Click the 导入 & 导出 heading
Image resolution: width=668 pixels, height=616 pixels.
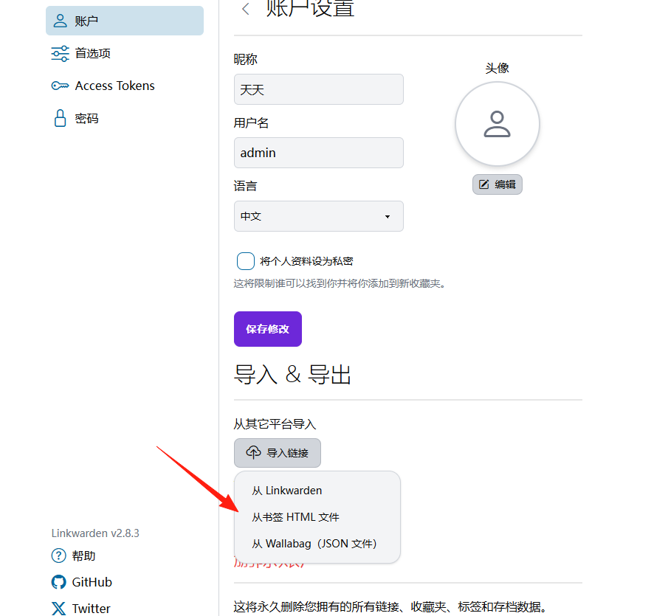click(292, 375)
